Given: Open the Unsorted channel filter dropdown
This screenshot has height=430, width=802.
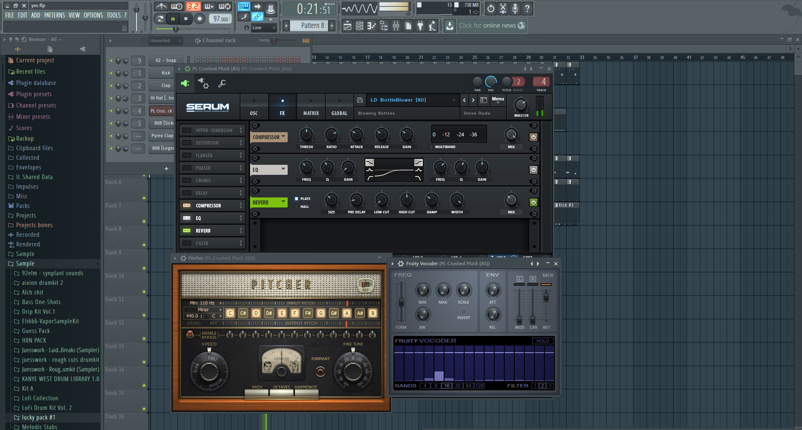Looking at the screenshot, I should click(166, 41).
